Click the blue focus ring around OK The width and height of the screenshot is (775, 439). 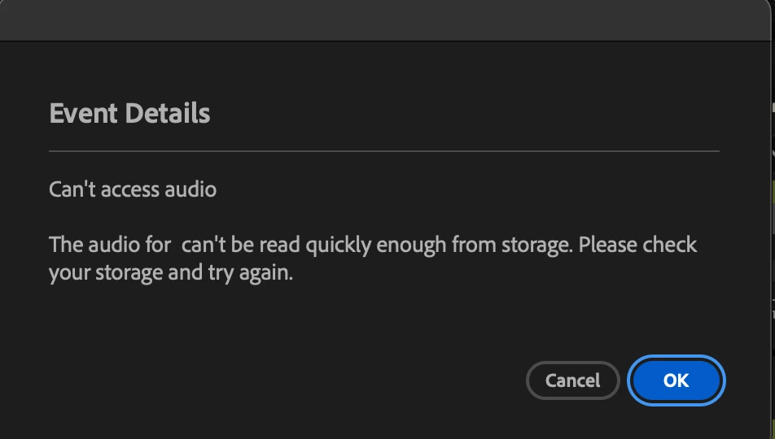[676, 357]
